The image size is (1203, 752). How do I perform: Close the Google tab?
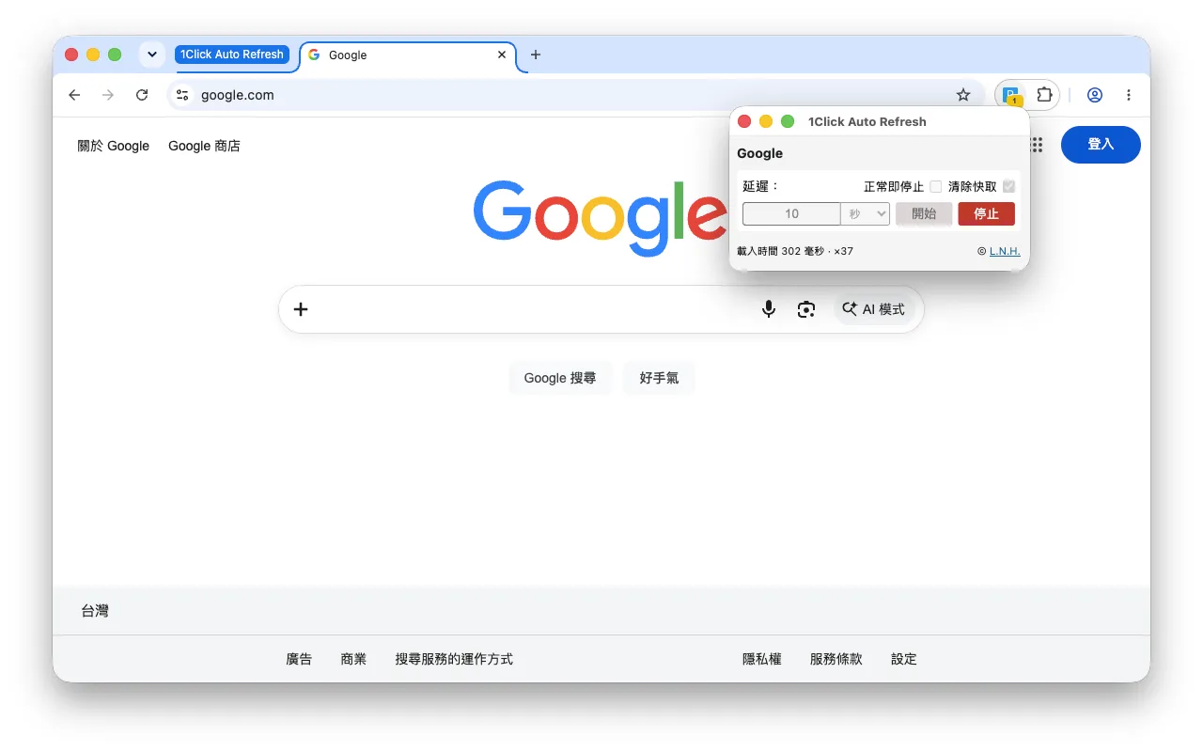pyautogui.click(x=502, y=55)
